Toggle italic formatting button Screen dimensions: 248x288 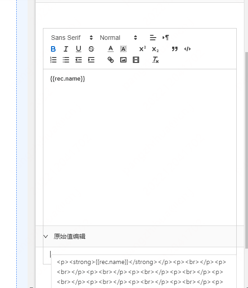66,49
